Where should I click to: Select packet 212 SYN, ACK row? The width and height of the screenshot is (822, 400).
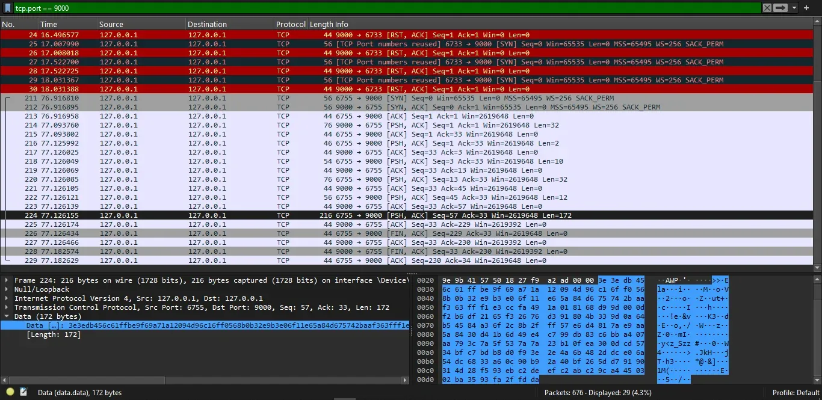[x=406, y=107]
